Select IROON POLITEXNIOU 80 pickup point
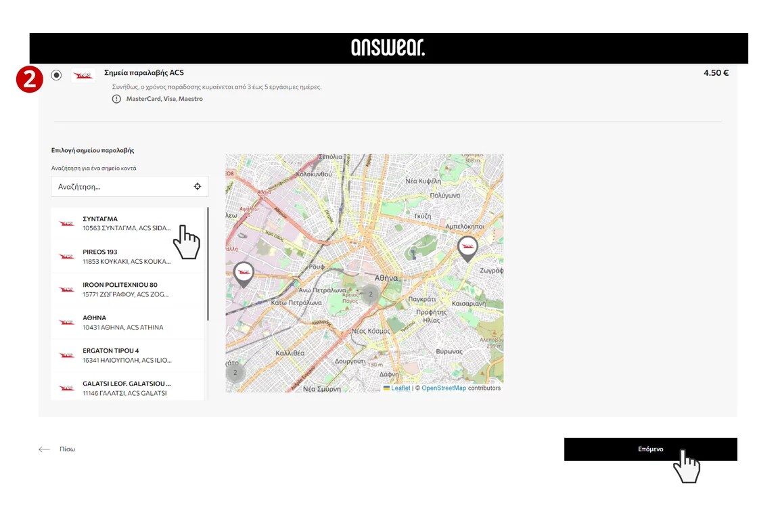This screenshot has width=778, height=519. 127,290
